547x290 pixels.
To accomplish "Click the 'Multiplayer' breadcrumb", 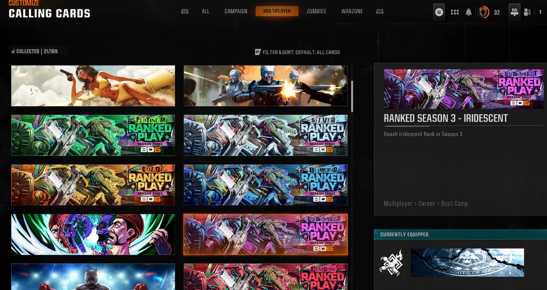I will coord(398,203).
